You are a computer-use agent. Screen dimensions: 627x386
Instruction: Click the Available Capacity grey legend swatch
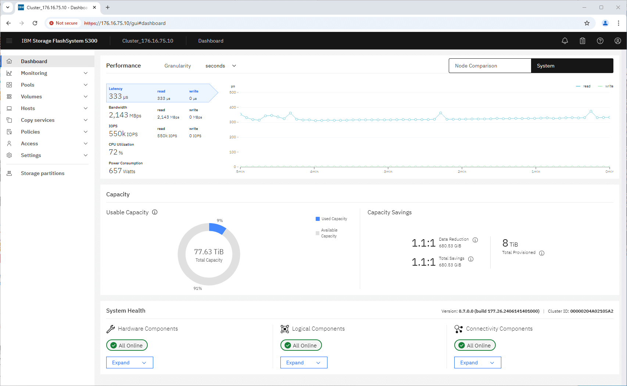tap(318, 233)
